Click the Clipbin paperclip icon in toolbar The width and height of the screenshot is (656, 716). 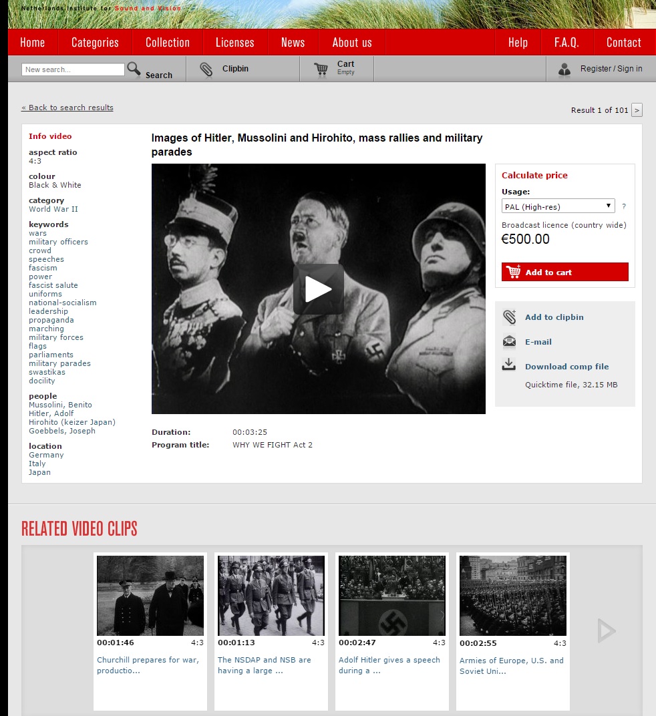206,69
